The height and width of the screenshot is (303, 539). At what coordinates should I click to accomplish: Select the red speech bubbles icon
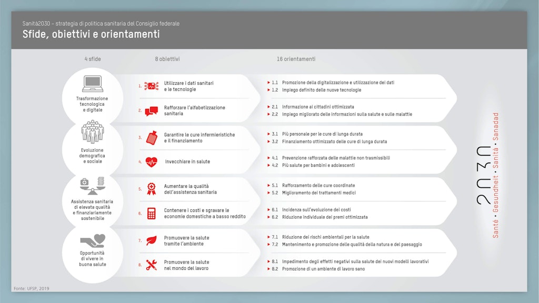(x=152, y=111)
